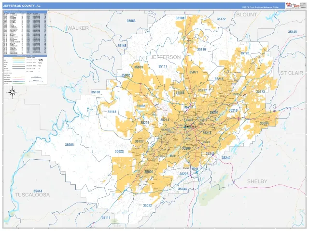Image resolution: width=309 pixels, height=231 pixels.
Task: Click ZIP code label 35111
Action: [x=106, y=218]
